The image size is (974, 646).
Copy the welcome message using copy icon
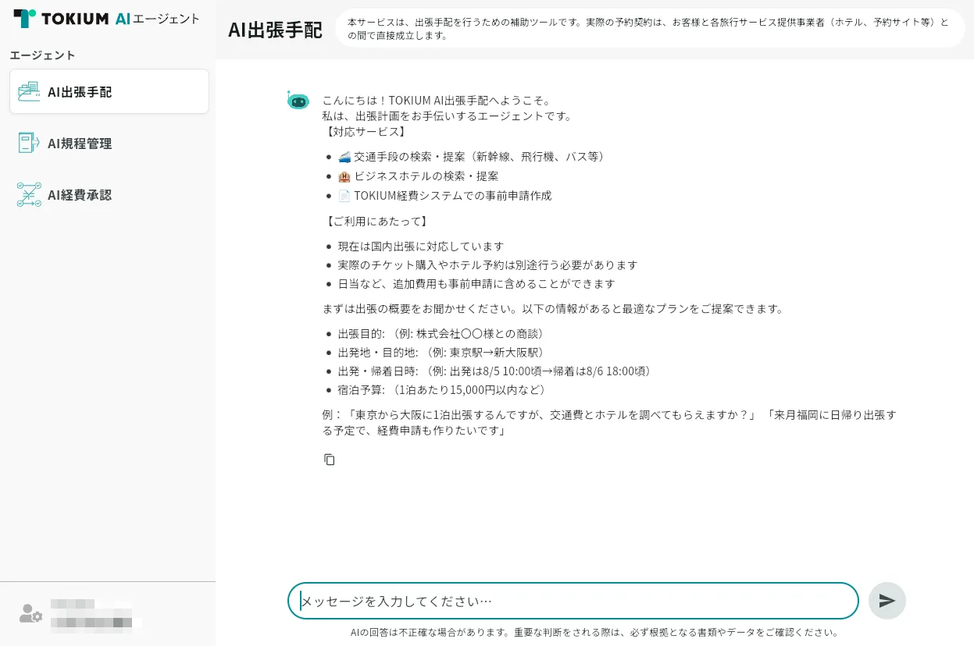tap(329, 460)
